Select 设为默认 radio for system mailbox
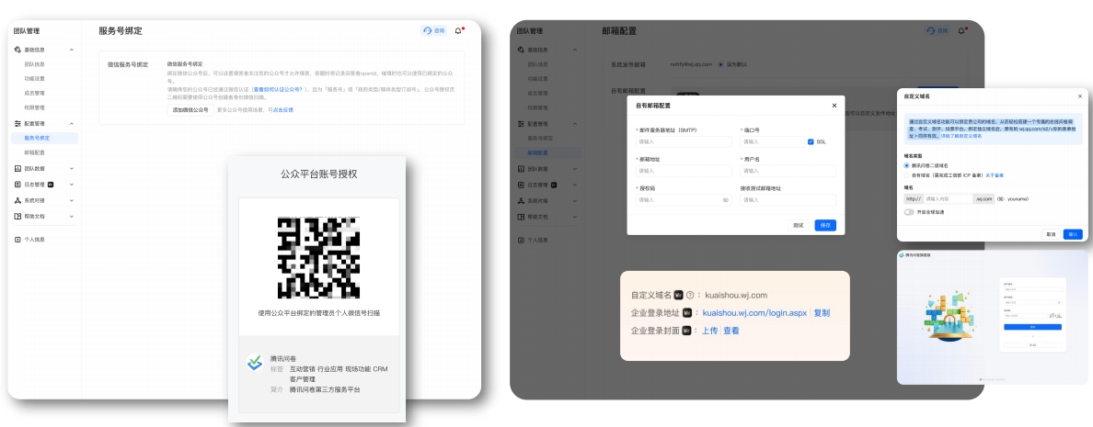Viewport: 1093px width, 427px height. 720,64
